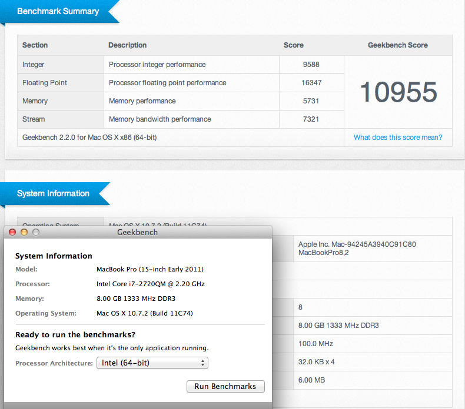Click the Geekbench Score column header
465x409 pixels.
398,45
